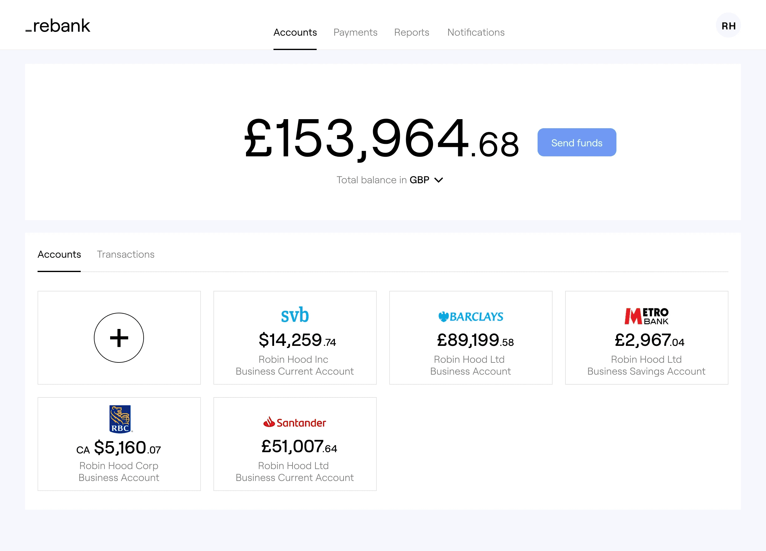Select the Robin Hood Inc Business Current Account card
Viewport: 766px width, 551px height.
[x=294, y=338]
